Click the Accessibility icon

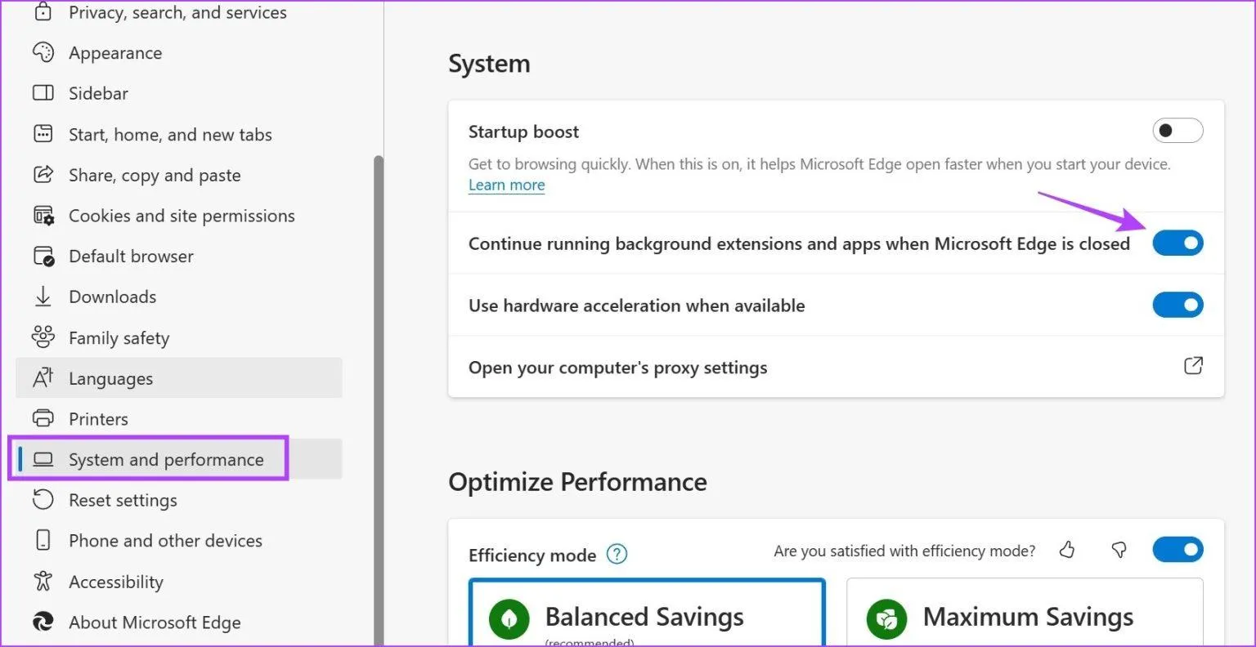43,582
